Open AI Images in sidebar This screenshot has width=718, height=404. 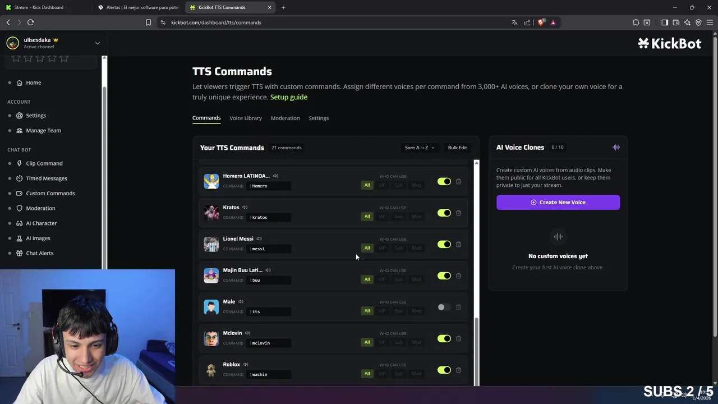coord(38,238)
